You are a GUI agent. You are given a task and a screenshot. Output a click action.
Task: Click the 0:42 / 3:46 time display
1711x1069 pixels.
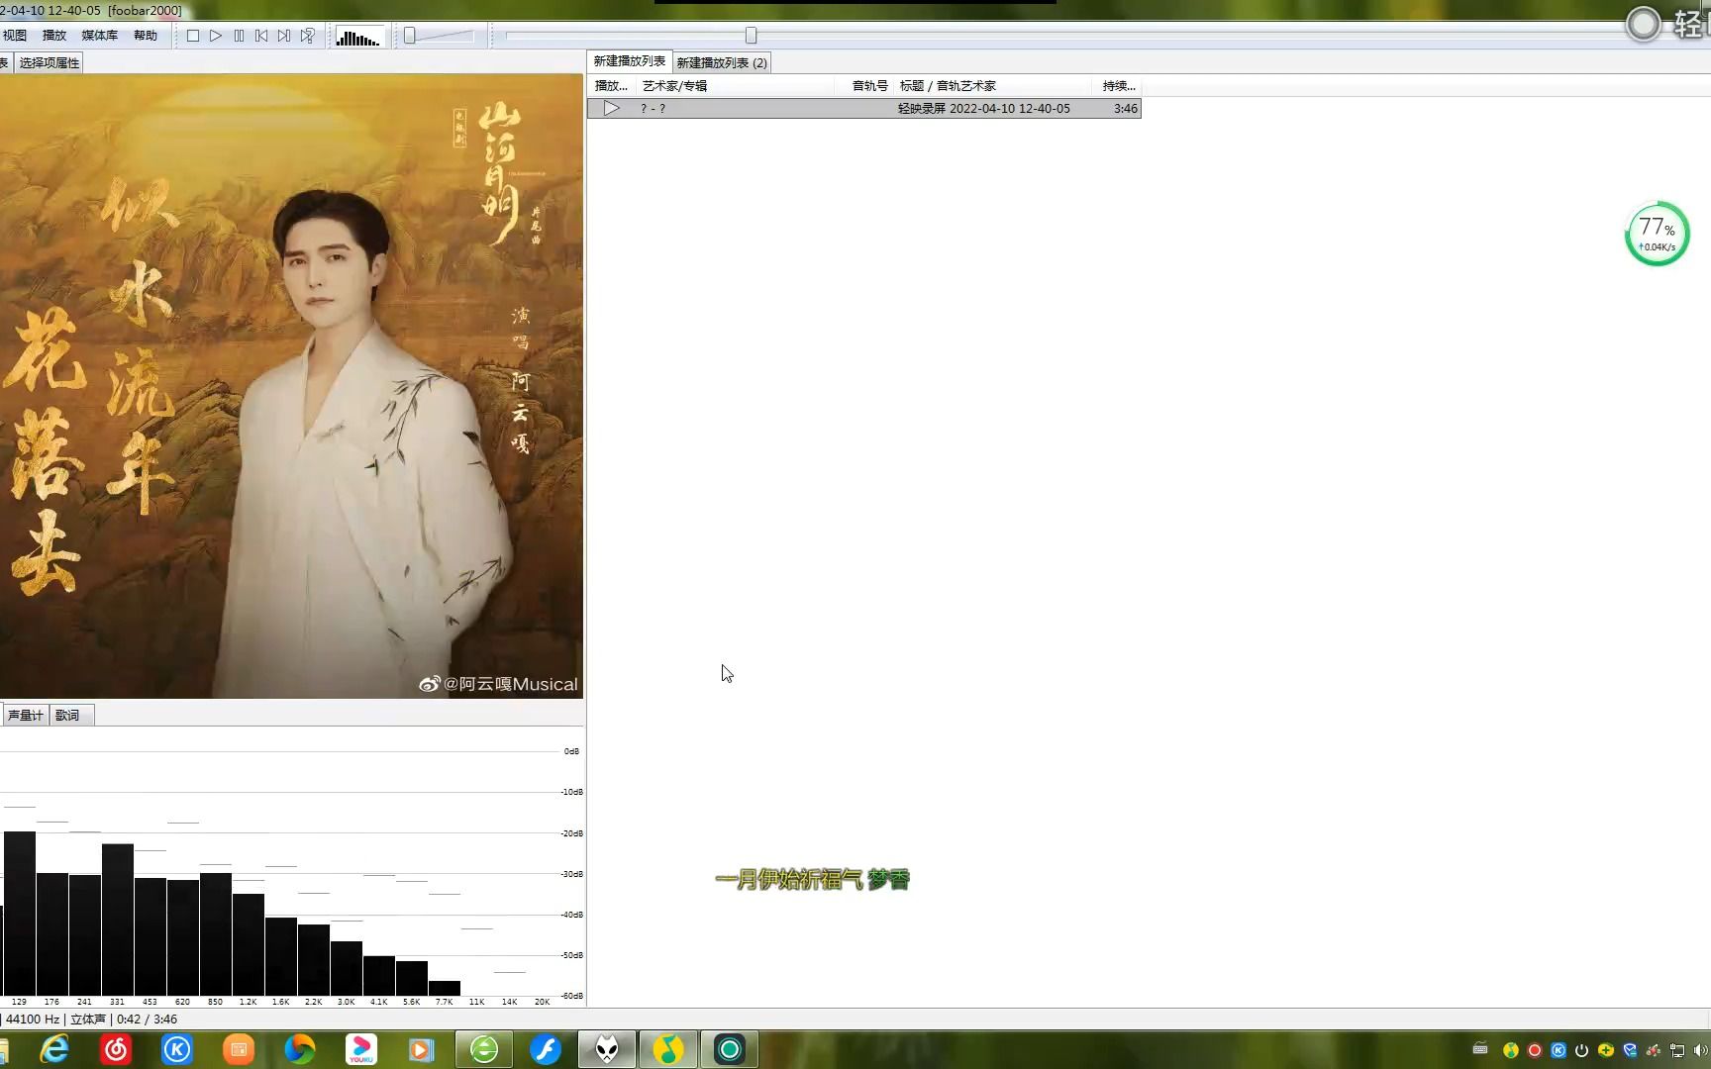point(147,1020)
